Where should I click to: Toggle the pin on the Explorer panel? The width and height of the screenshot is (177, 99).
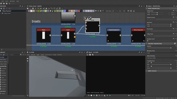tap(20, 6)
